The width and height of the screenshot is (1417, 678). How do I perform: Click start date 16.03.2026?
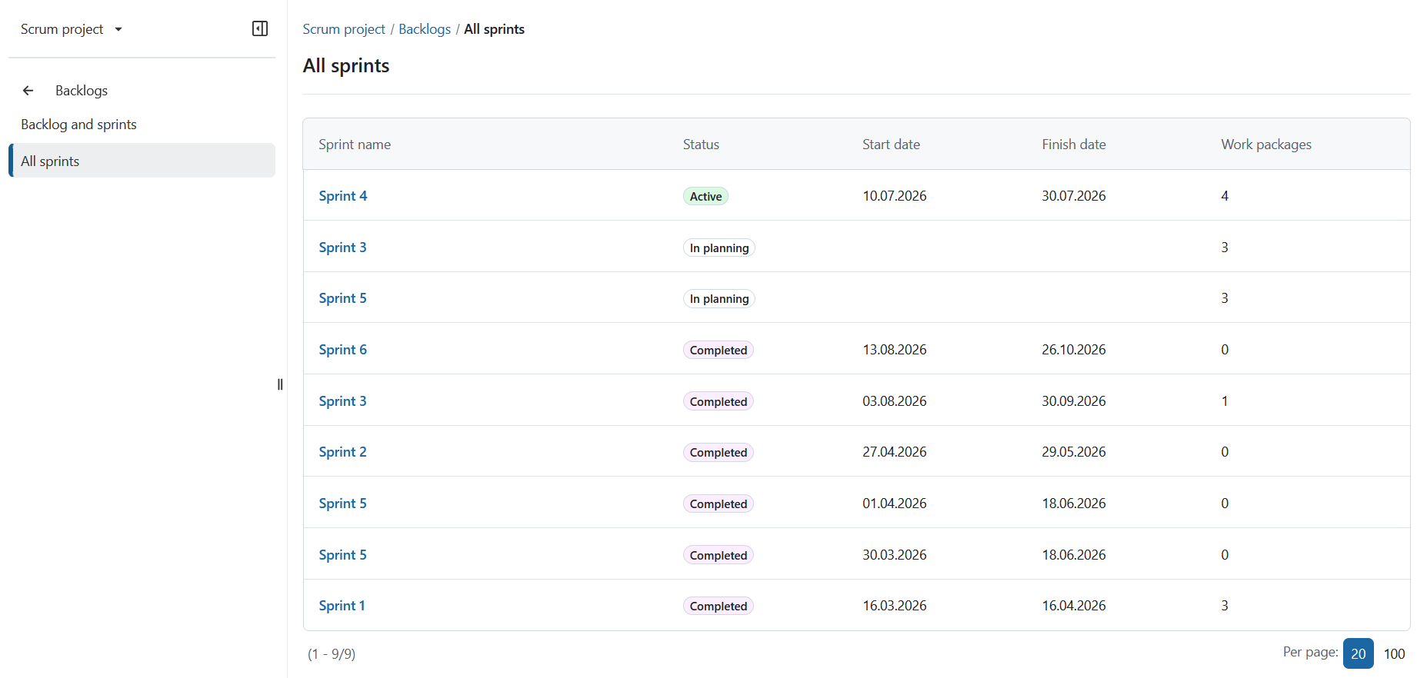pos(895,606)
